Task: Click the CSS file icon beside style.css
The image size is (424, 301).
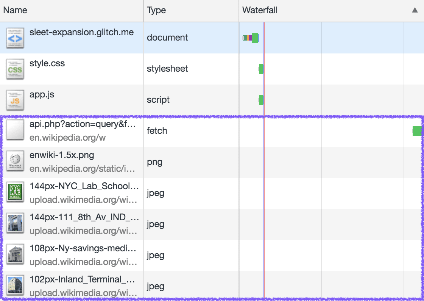Action: 15,69
